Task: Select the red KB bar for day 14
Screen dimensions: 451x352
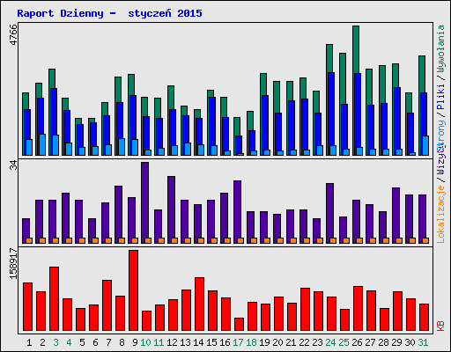Action: [199, 304]
